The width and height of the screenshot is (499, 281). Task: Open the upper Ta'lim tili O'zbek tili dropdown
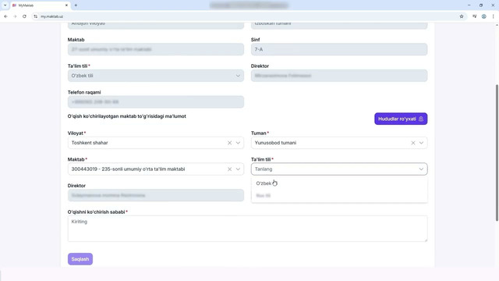tap(156, 76)
